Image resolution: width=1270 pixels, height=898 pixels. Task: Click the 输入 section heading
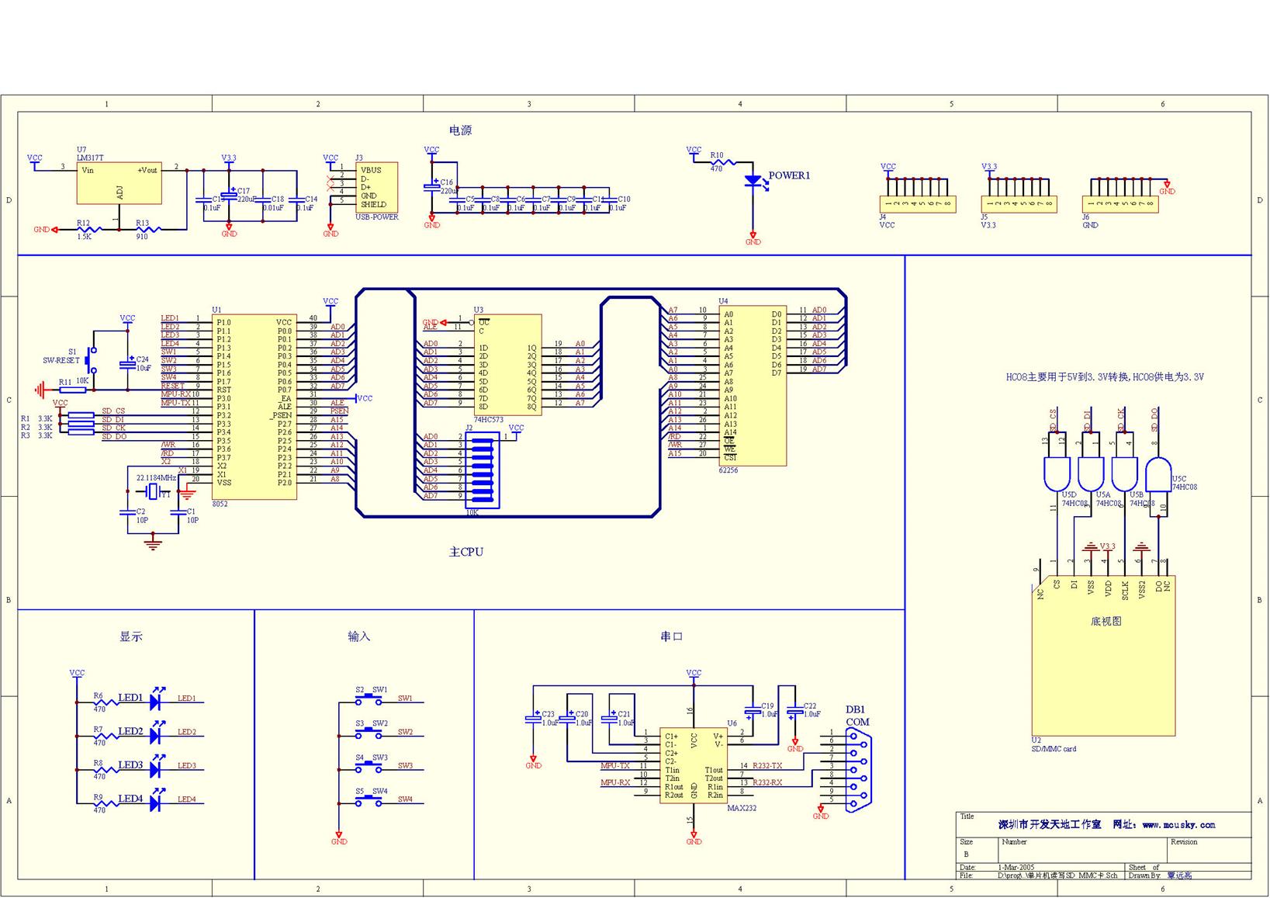click(359, 636)
